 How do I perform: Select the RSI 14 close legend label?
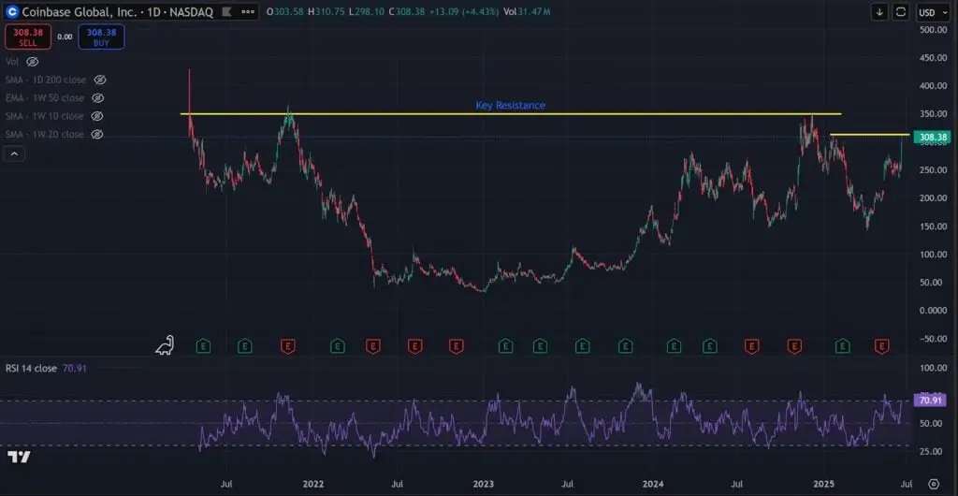[31, 370]
